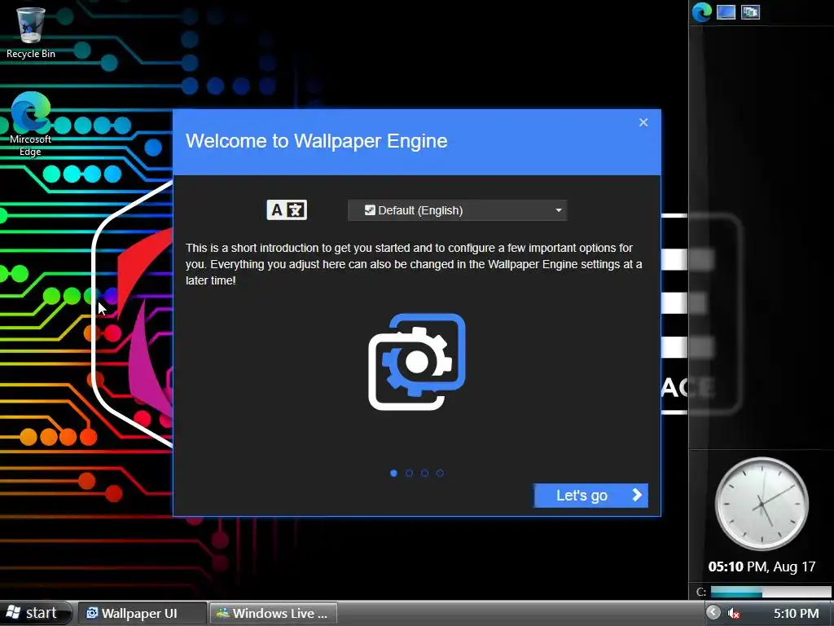The image size is (834, 626).
Task: Click the C: drive usage bar
Action: pyautogui.click(x=770, y=592)
